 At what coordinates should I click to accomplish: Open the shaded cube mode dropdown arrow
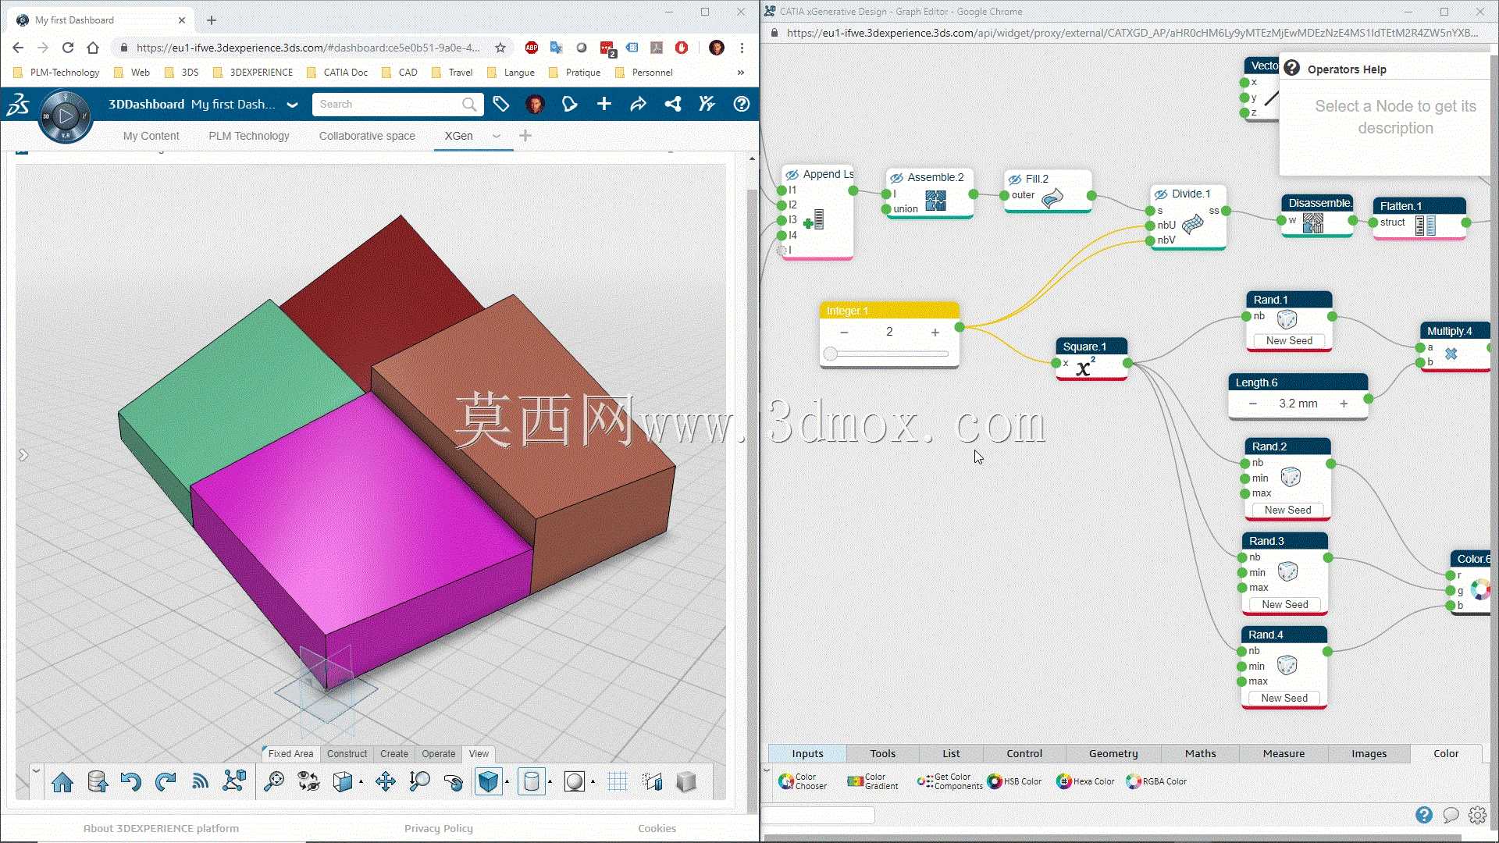pyautogui.click(x=507, y=782)
